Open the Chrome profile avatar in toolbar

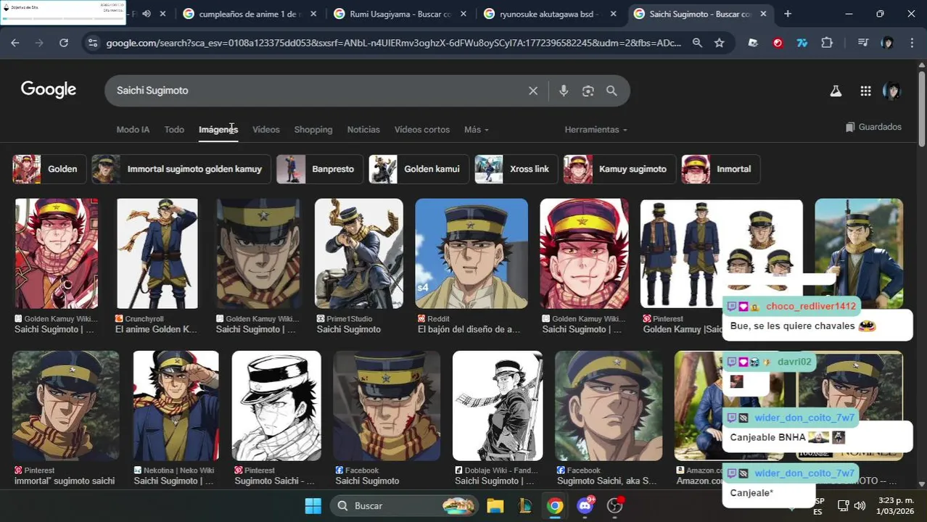point(887,43)
